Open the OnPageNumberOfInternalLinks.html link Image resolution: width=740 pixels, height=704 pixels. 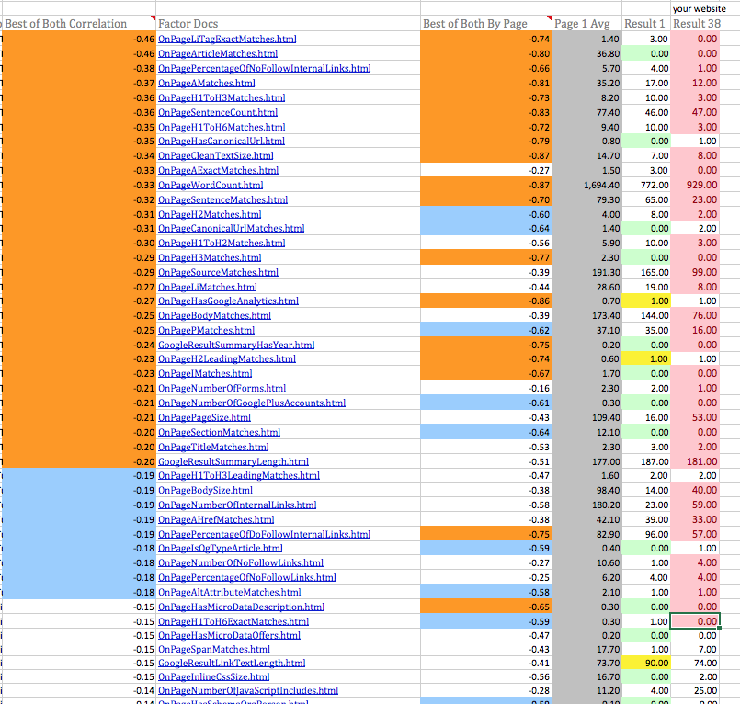click(x=237, y=505)
